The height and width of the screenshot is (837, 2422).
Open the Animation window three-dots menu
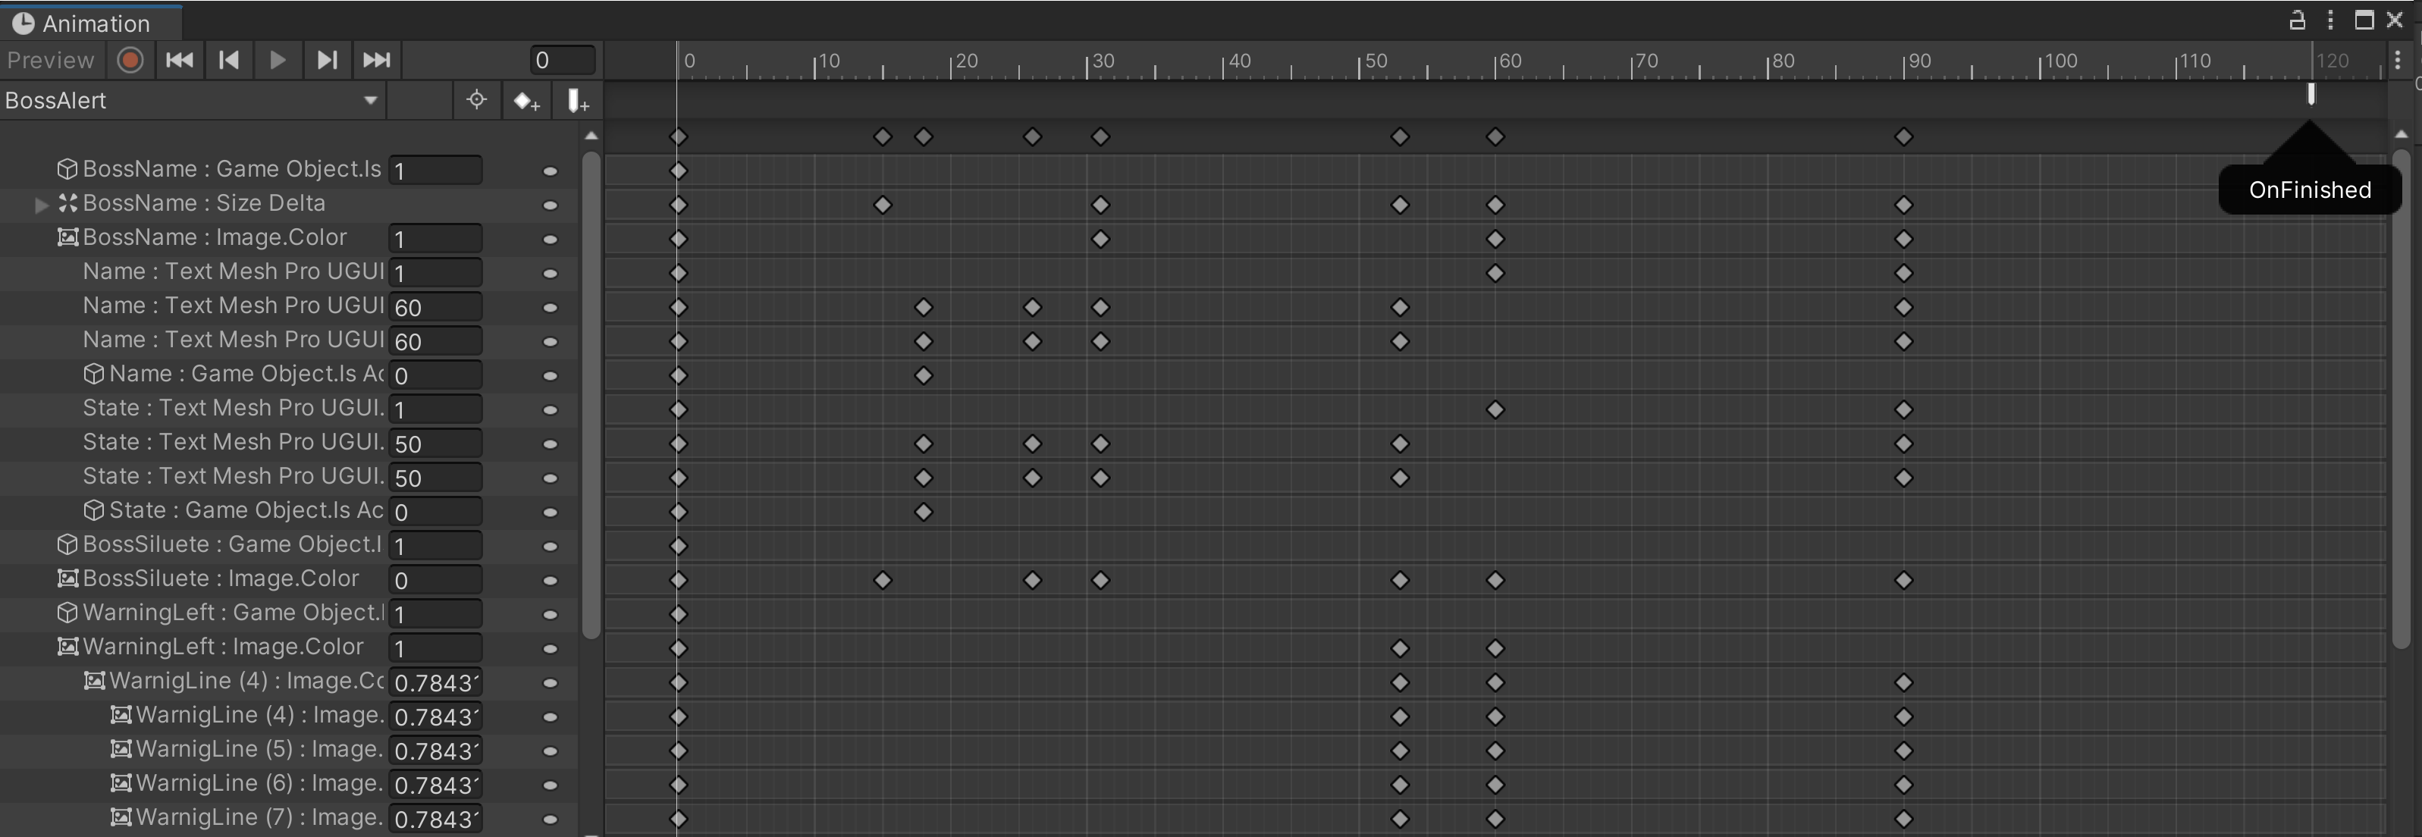pyautogui.click(x=2329, y=20)
